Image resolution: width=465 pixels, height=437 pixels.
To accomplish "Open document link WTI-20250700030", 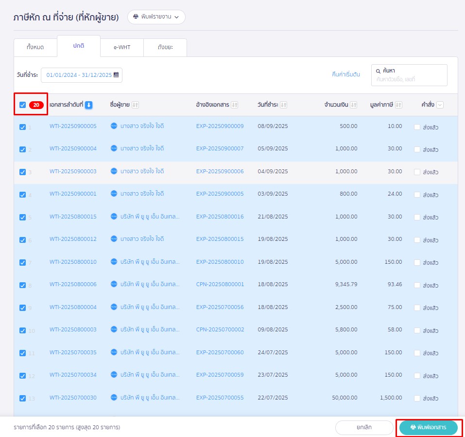I will click(73, 398).
